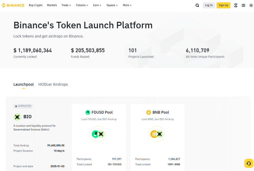The image size is (254, 171).
Task: Expand the Earn dropdown menu
Action: coord(97,5)
